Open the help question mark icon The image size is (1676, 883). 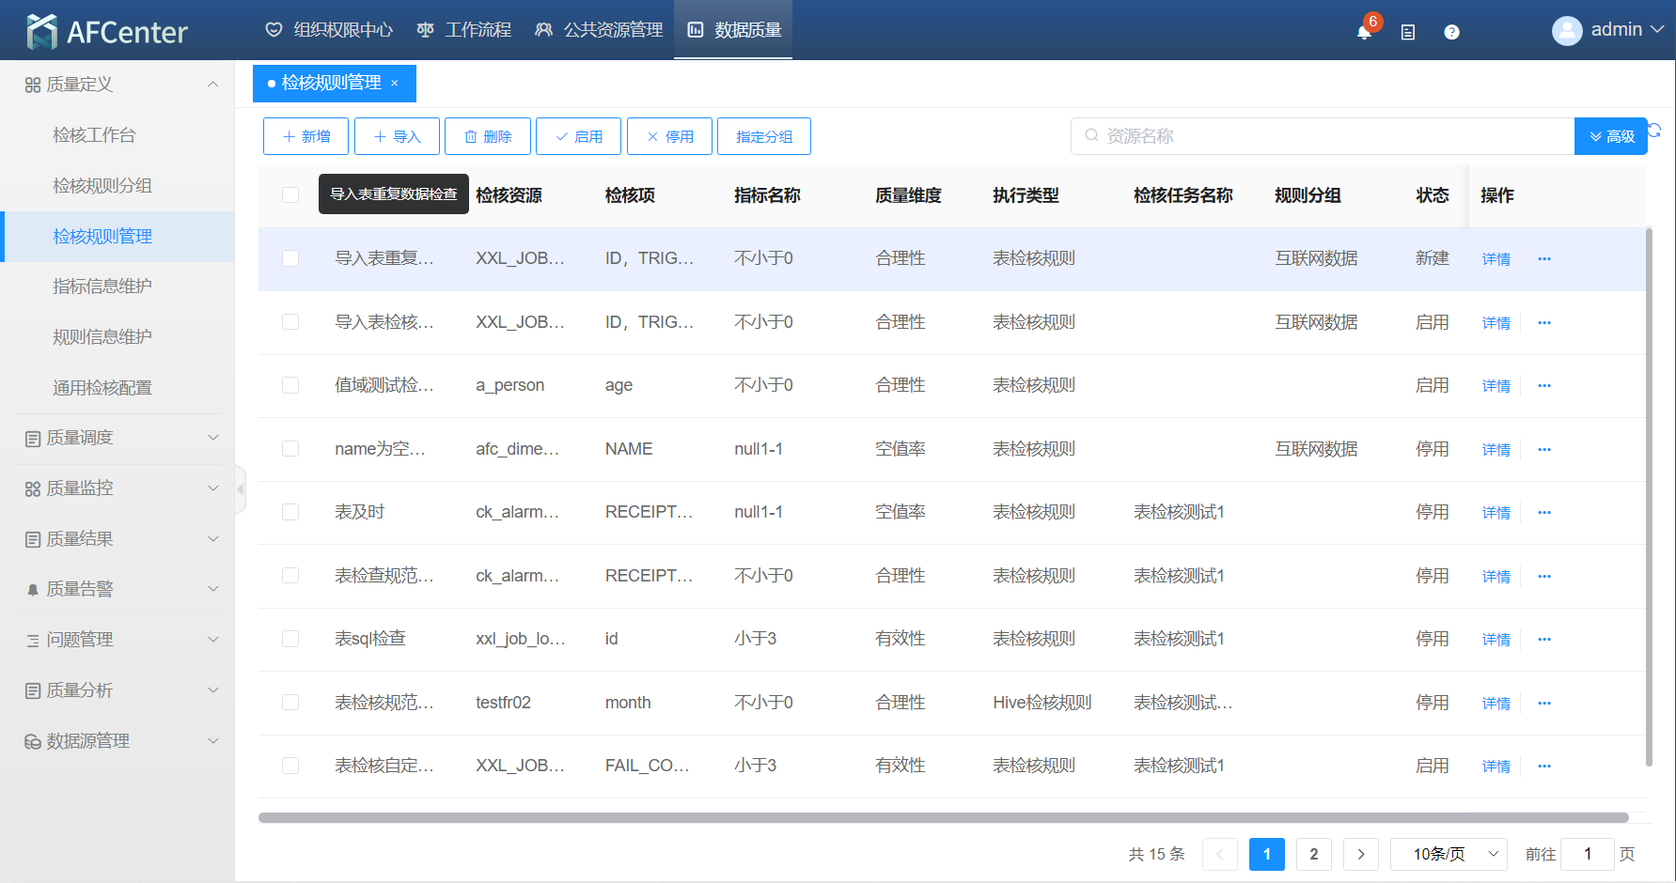pos(1451,32)
